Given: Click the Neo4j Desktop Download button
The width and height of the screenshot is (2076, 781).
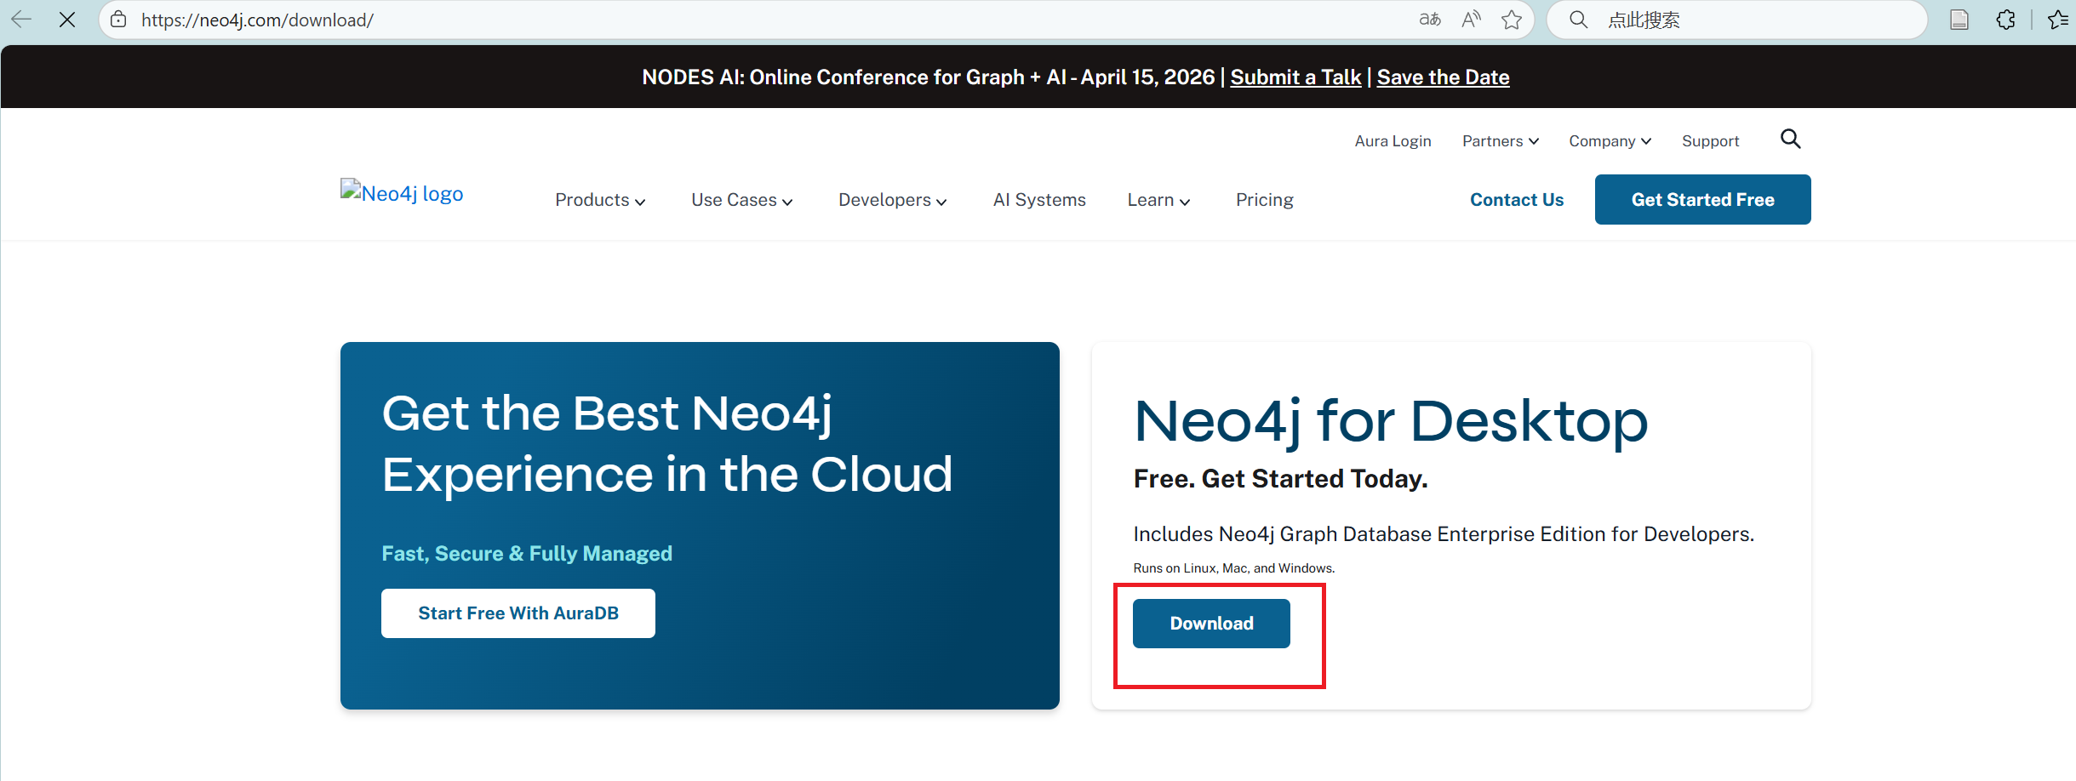Looking at the screenshot, I should pos(1211,624).
